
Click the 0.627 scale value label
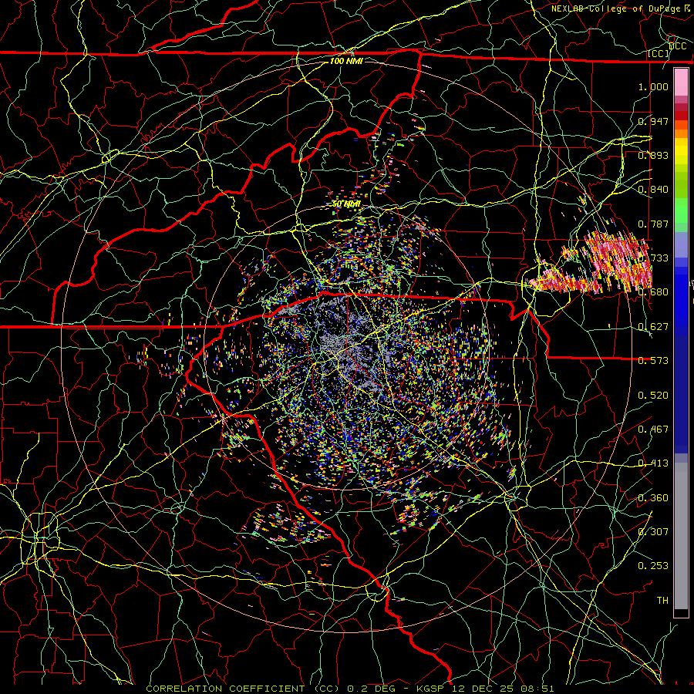(x=653, y=327)
